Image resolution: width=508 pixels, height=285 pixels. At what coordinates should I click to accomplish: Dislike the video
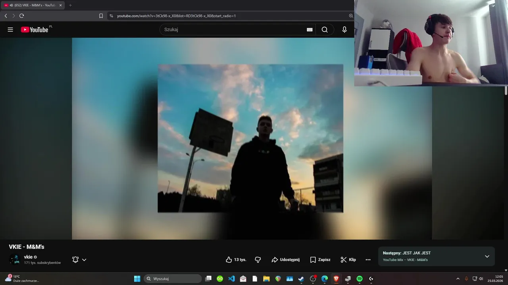[258, 260]
